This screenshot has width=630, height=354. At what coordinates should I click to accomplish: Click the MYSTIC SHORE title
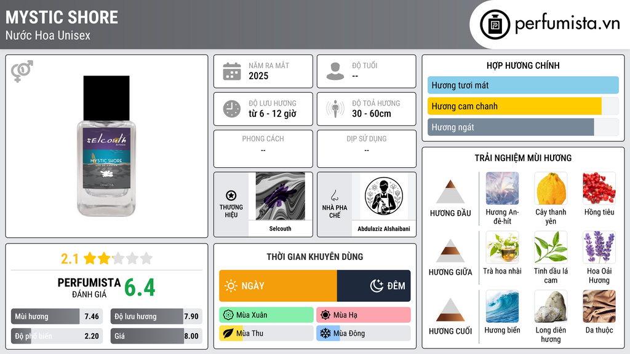coord(62,17)
